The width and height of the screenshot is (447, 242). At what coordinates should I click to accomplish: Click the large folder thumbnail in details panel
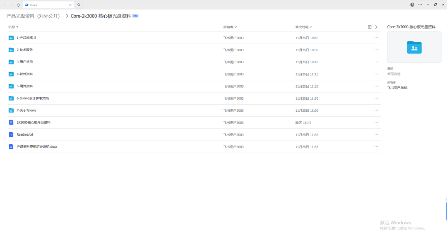414,47
